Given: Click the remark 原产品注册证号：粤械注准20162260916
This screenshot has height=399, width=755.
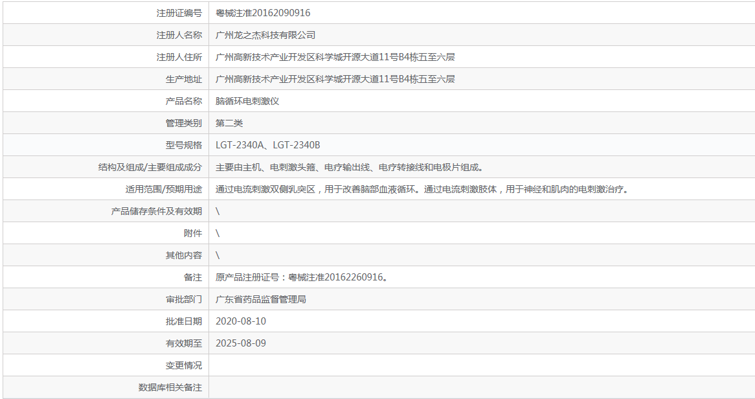Looking at the screenshot, I should click(x=302, y=278).
